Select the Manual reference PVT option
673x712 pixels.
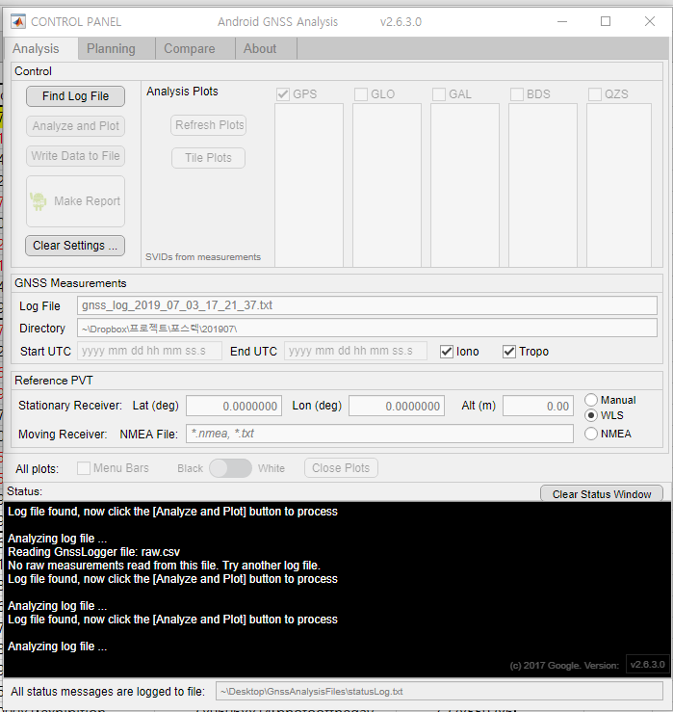pos(591,400)
